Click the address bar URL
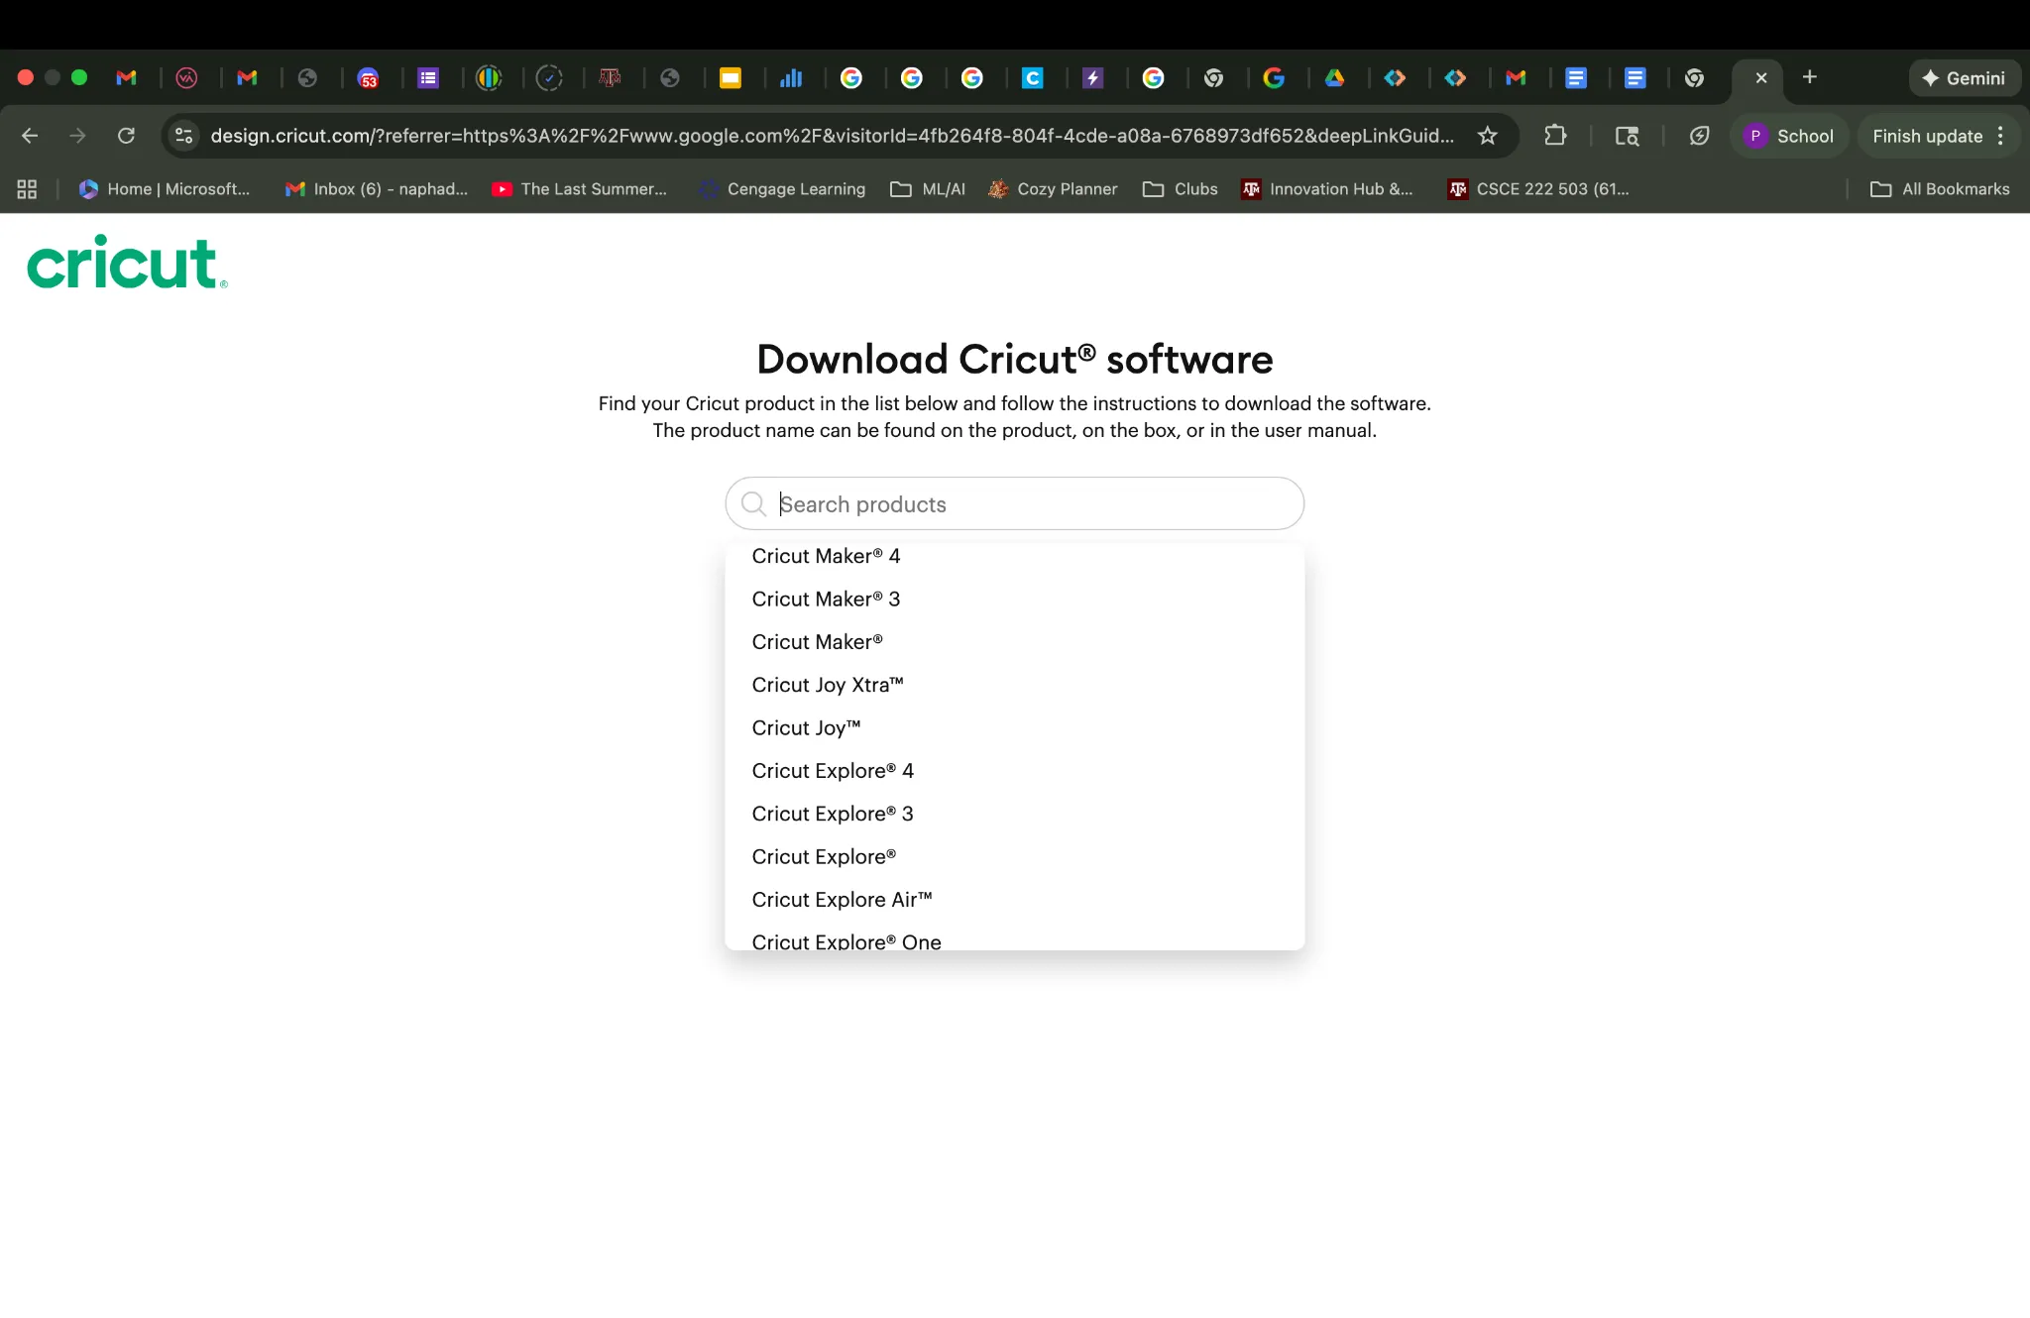Screen dimensions: 2030x1318 click(832, 136)
